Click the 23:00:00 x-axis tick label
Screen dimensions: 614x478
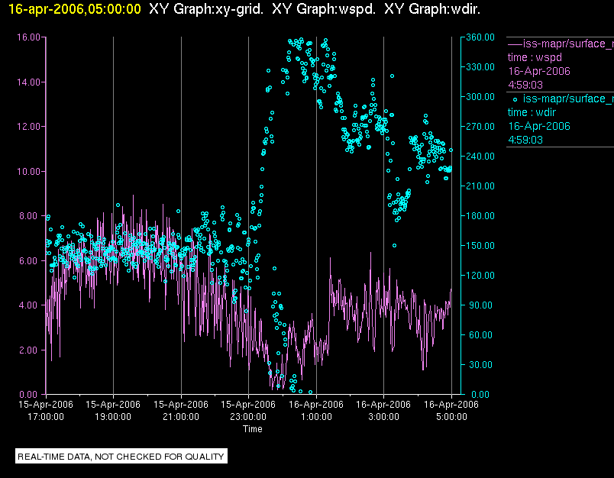click(248, 417)
